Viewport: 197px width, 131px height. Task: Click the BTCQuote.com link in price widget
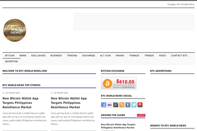tap(128, 87)
